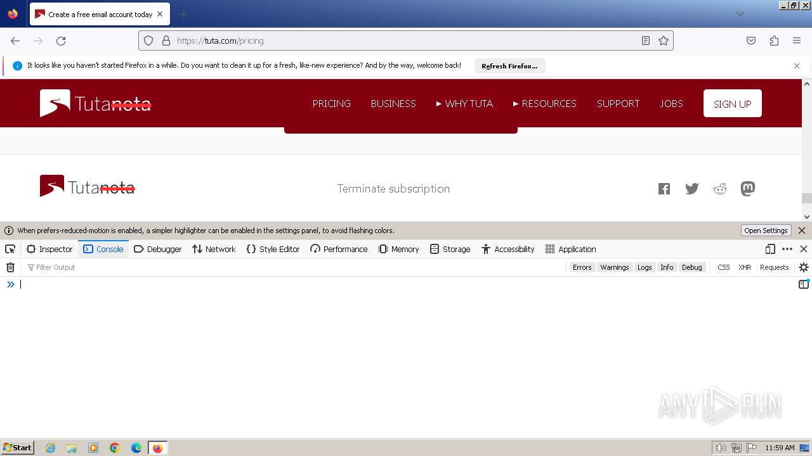Screen dimensions: 812x456
Task: Click the SIGN UP button
Action: (732, 103)
